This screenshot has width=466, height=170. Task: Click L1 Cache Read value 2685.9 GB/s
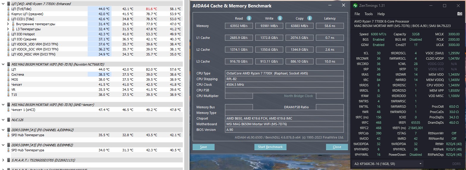(239, 38)
